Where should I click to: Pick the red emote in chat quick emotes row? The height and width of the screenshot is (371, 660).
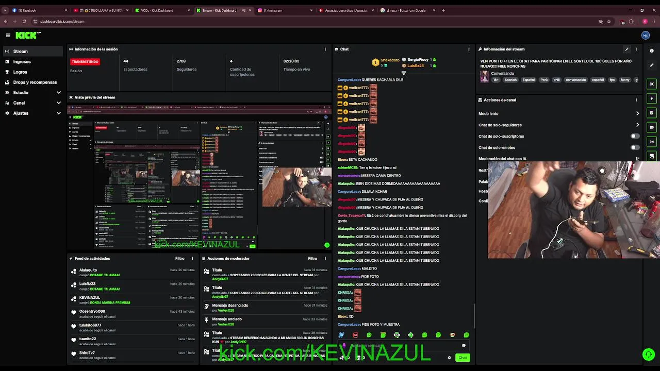pos(355,335)
